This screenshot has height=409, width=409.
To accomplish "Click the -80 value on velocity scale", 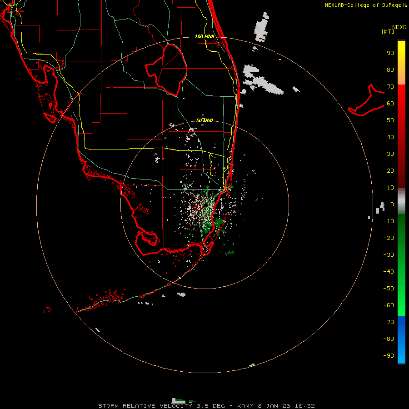I will tap(389, 339).
